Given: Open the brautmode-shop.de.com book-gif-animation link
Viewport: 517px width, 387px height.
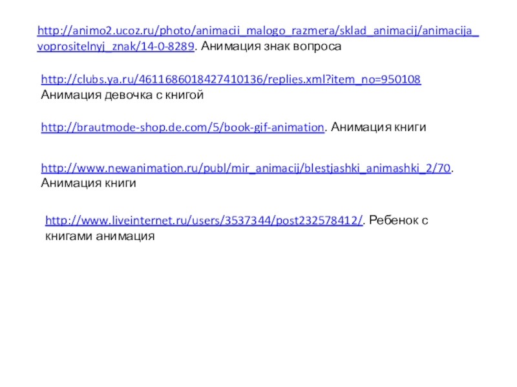Looking at the screenshot, I should tap(183, 127).
